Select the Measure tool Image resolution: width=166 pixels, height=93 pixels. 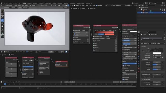(x=2, y=33)
